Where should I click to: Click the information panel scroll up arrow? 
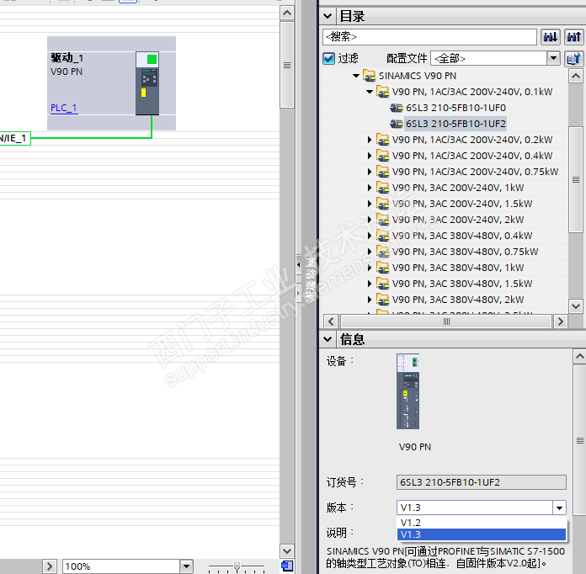pos(579,357)
